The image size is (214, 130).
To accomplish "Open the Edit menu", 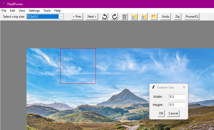I will coord(12,11).
